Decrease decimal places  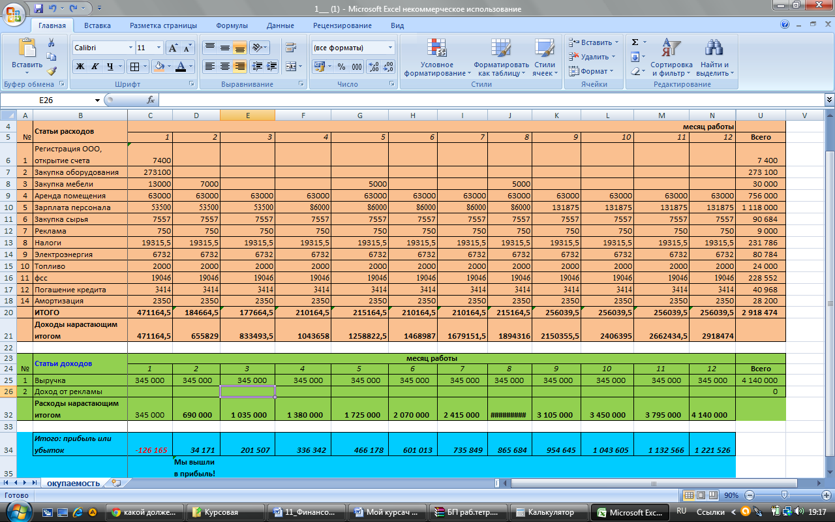click(388, 67)
